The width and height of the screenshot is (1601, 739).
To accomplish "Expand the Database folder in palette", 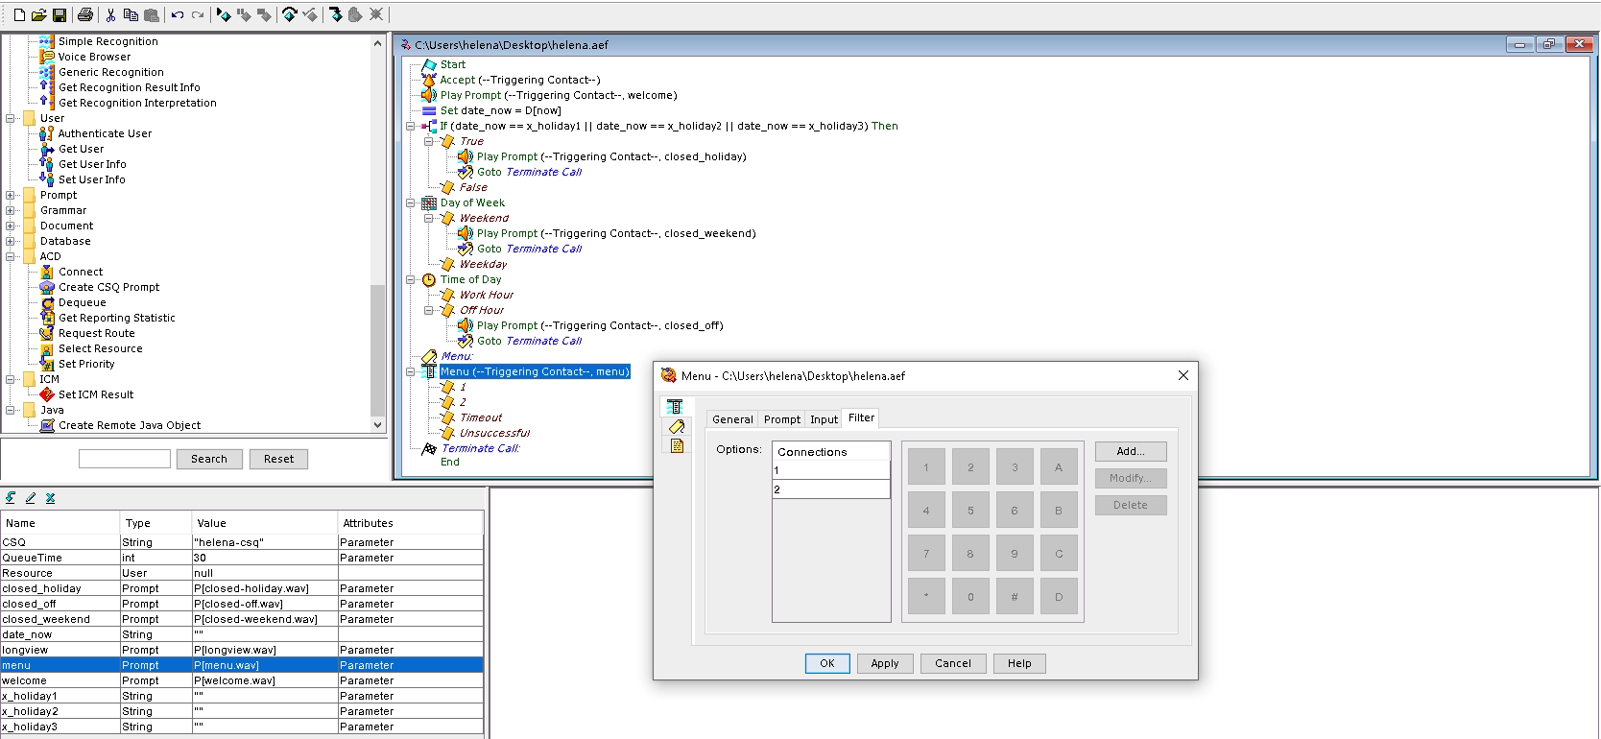I will point(11,241).
